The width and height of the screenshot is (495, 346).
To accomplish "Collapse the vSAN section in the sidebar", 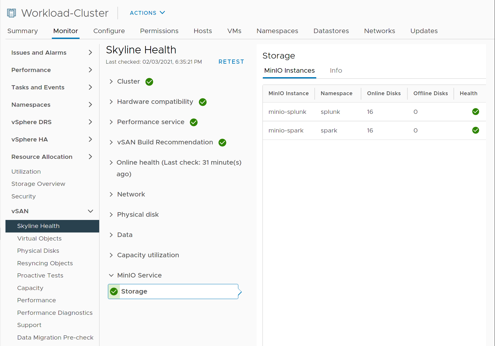I will pyautogui.click(x=90, y=211).
